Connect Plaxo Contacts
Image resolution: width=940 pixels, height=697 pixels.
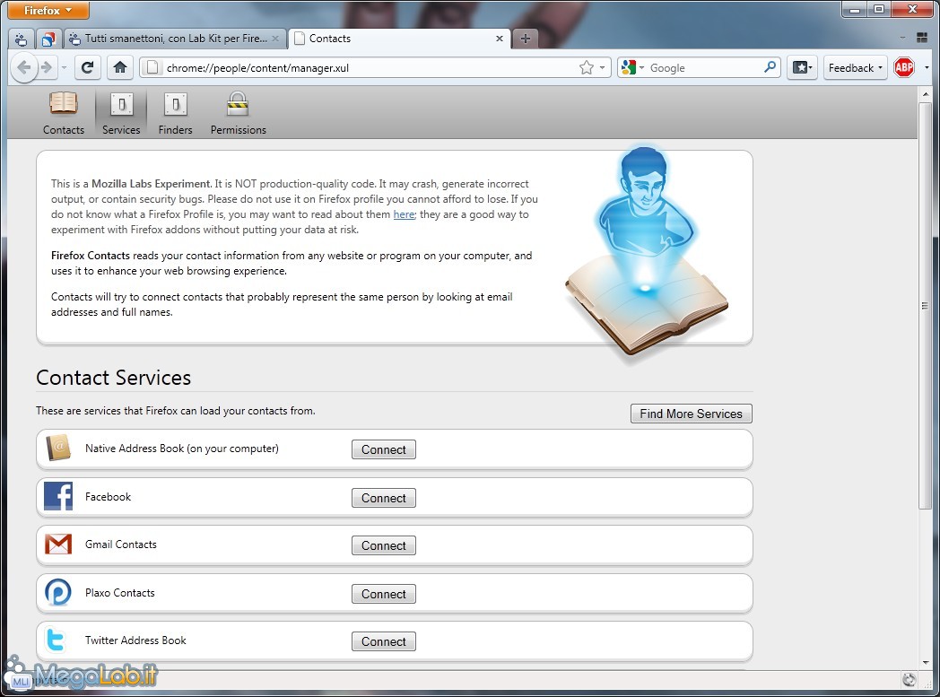(384, 594)
